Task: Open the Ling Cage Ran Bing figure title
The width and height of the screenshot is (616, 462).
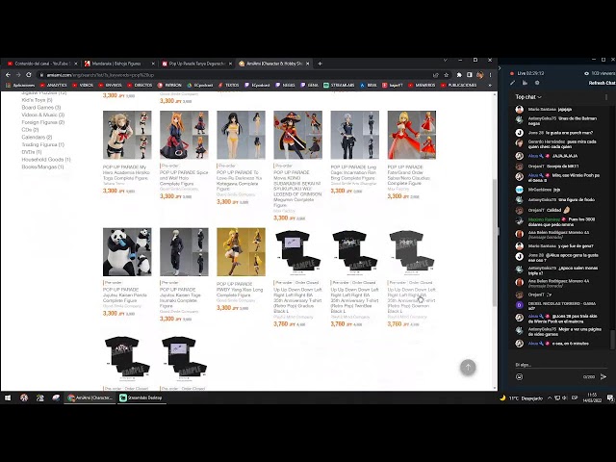Action: tap(353, 172)
